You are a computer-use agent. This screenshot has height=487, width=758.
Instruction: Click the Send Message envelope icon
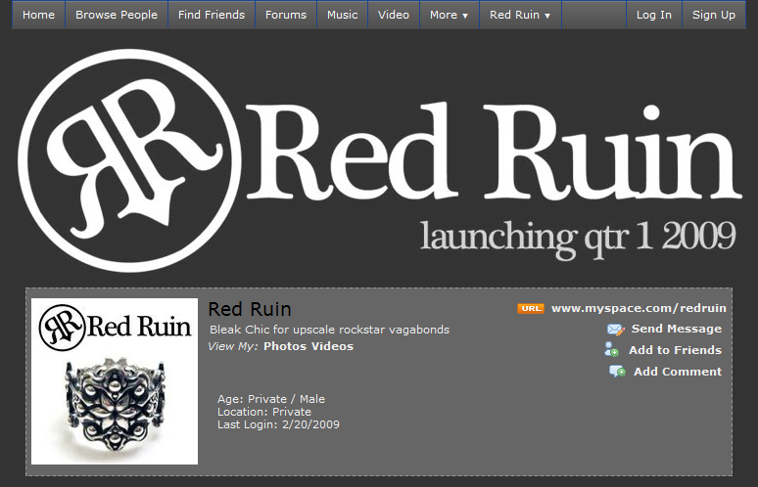(615, 330)
